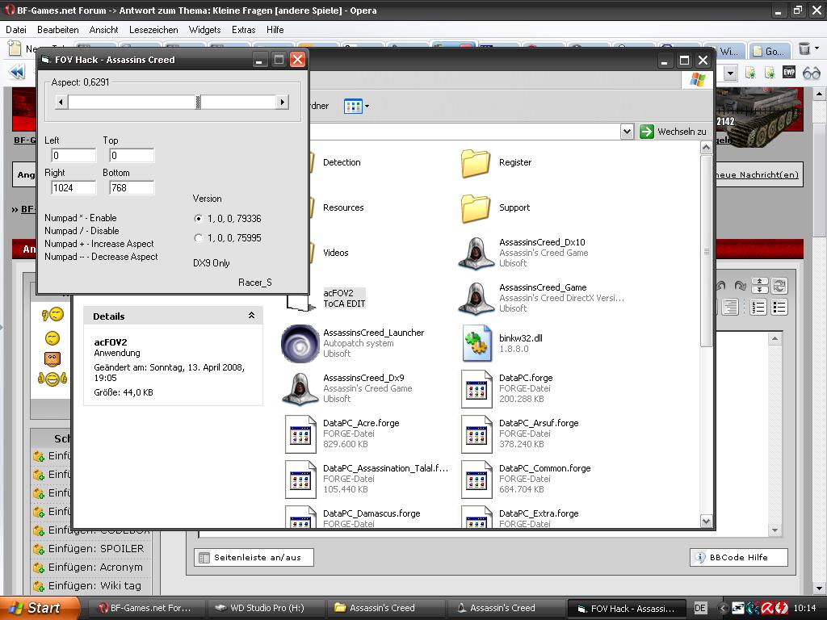Collapse the Details panel chevron

click(252, 316)
